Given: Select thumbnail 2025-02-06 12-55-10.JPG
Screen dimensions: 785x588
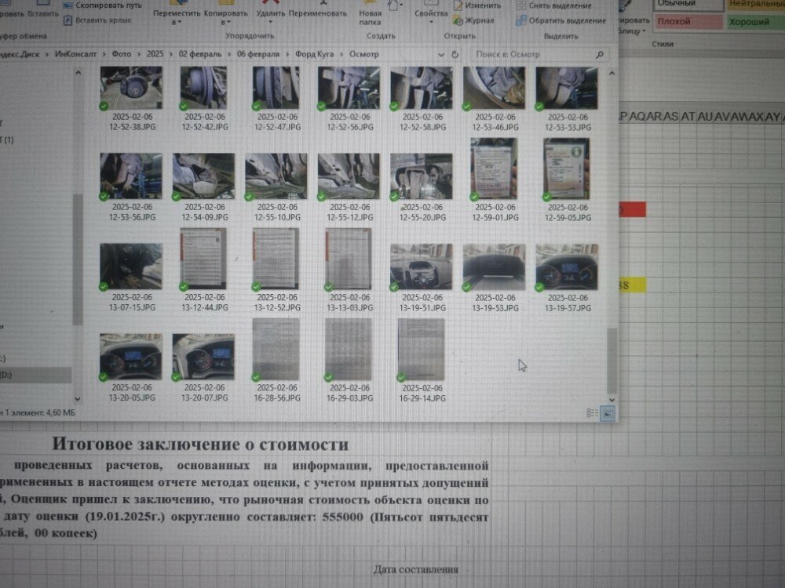Looking at the screenshot, I should pyautogui.click(x=276, y=176).
